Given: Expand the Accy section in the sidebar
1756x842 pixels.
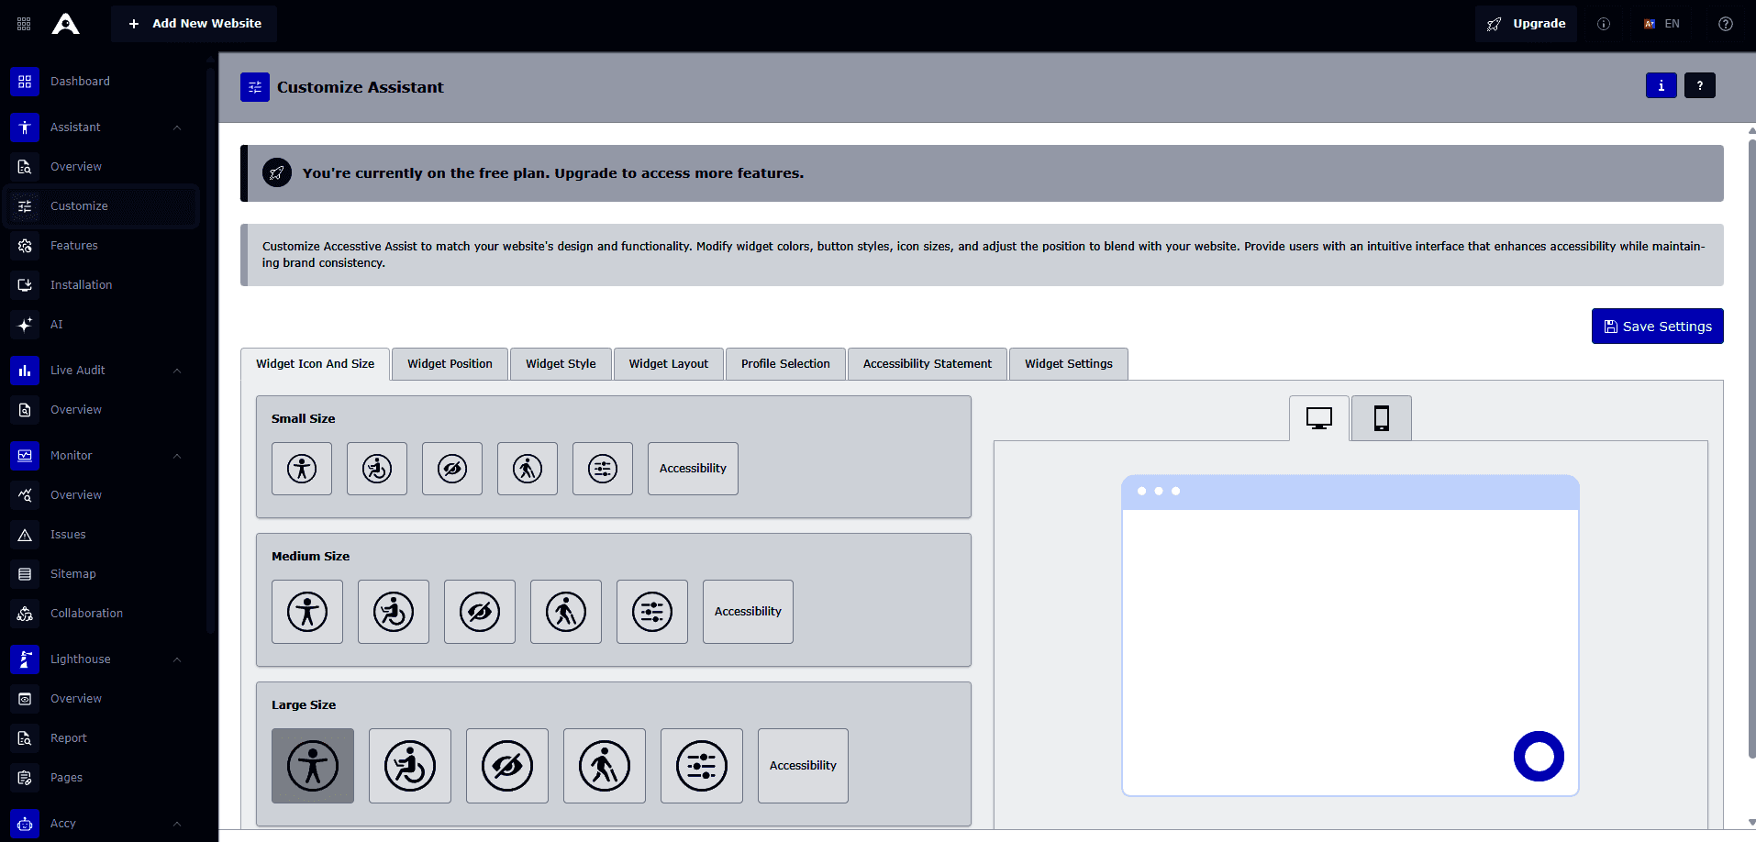Looking at the screenshot, I should tap(176, 823).
